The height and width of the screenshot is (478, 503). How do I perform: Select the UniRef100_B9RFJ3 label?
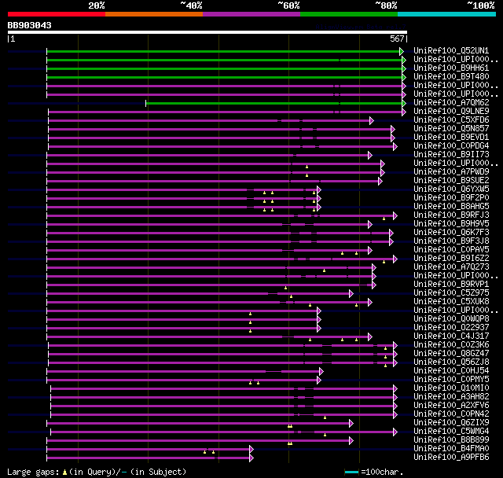click(x=451, y=215)
